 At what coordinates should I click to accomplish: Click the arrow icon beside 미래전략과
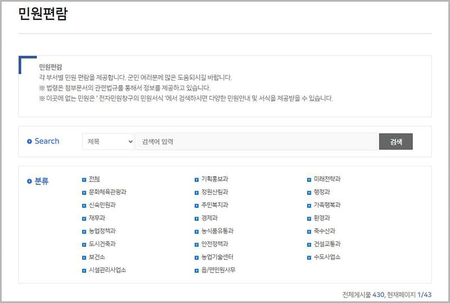[x=309, y=180]
